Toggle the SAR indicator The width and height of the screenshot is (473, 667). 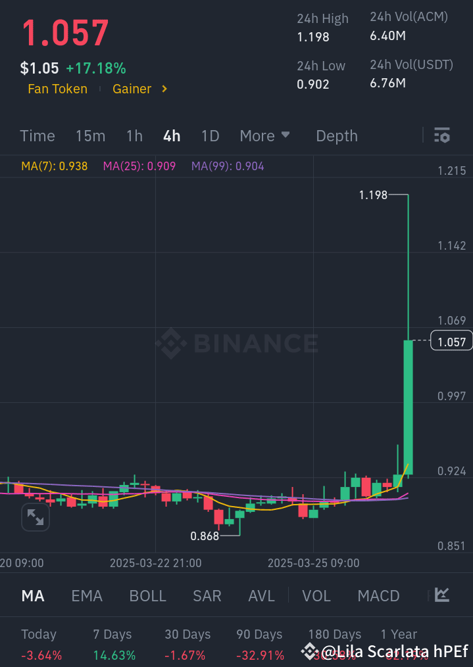click(207, 596)
